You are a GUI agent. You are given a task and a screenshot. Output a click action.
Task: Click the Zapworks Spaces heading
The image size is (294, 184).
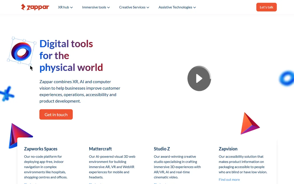pyautogui.click(x=41, y=149)
